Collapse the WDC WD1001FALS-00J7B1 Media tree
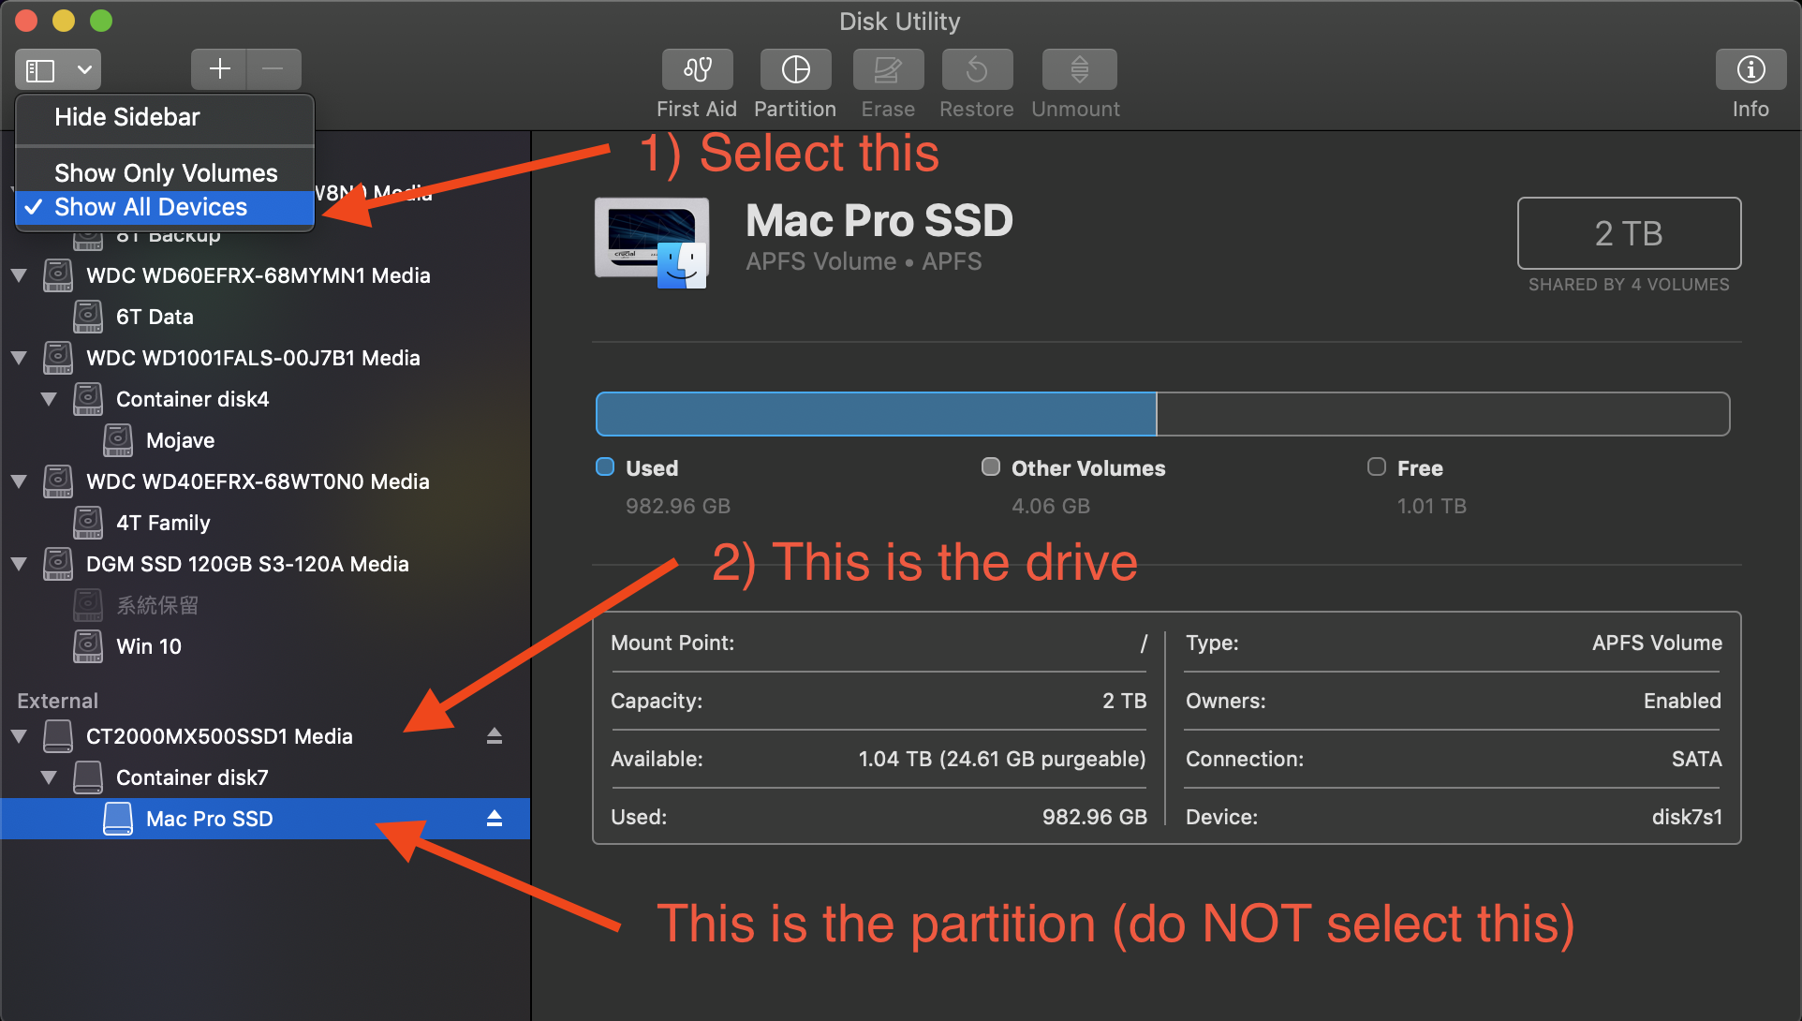1802x1021 pixels. [19, 358]
